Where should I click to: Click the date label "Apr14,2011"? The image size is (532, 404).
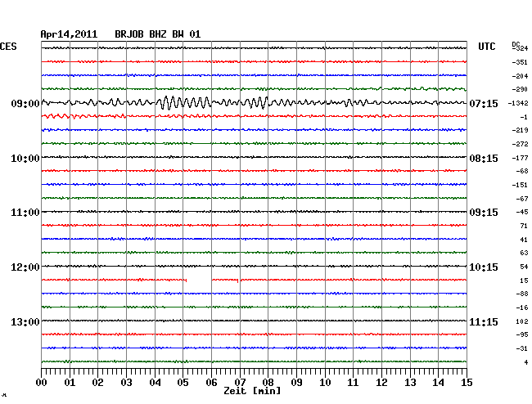tap(69, 34)
